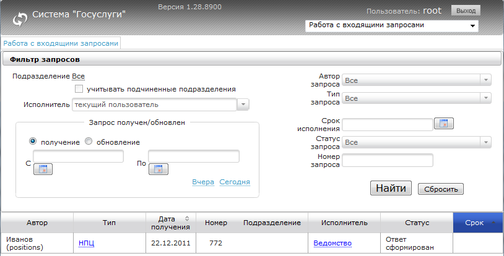Click the Выход button
Screen dimensions: 504x256
click(x=466, y=11)
